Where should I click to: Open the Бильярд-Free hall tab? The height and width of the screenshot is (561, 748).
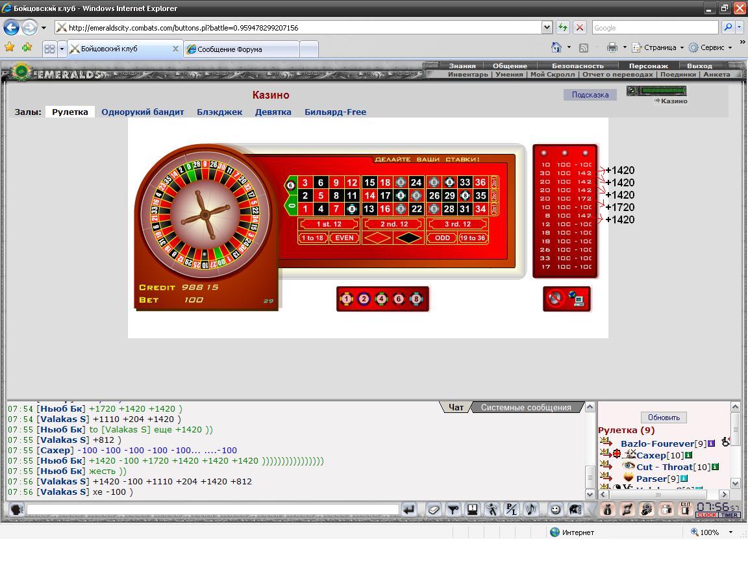click(335, 112)
